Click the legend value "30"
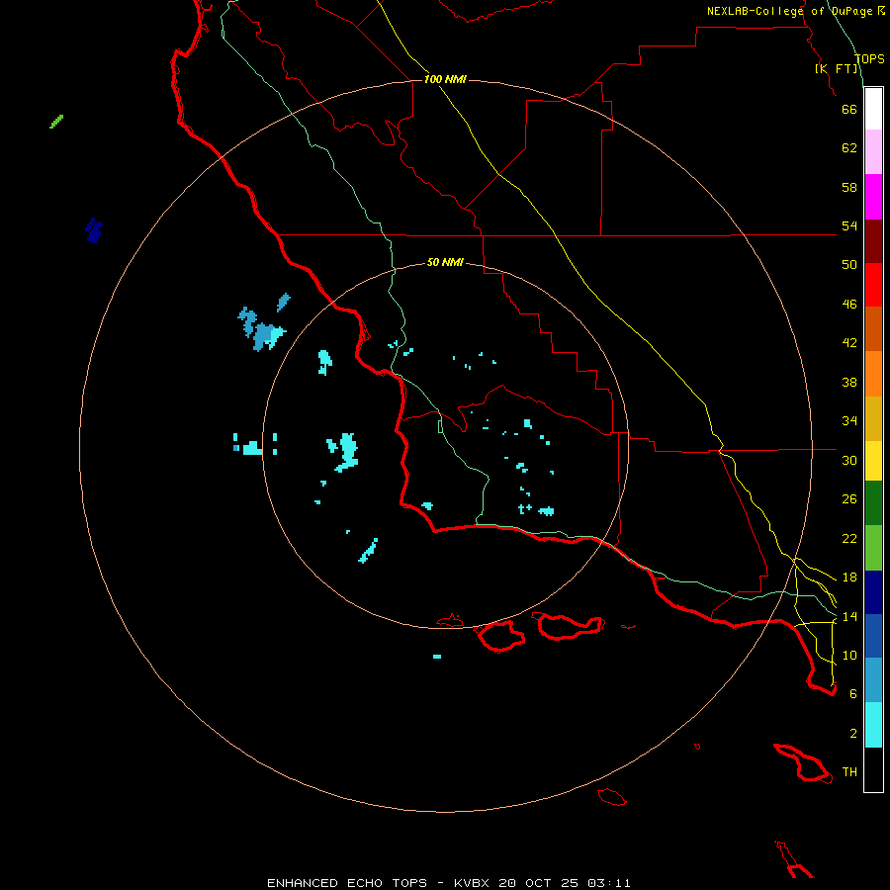Viewport: 890px width, 890px height. point(849,460)
